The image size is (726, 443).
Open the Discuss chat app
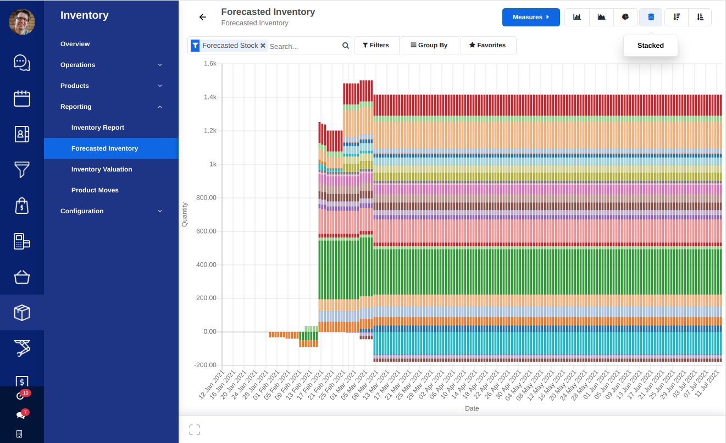click(21, 63)
